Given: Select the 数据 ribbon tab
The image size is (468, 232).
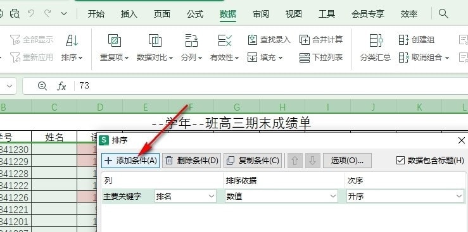Looking at the screenshot, I should (x=228, y=14).
